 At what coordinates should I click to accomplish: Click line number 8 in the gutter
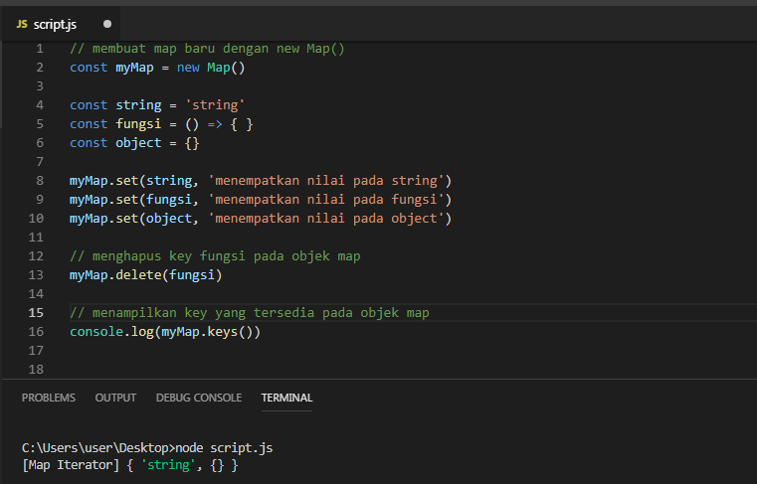tap(40, 181)
